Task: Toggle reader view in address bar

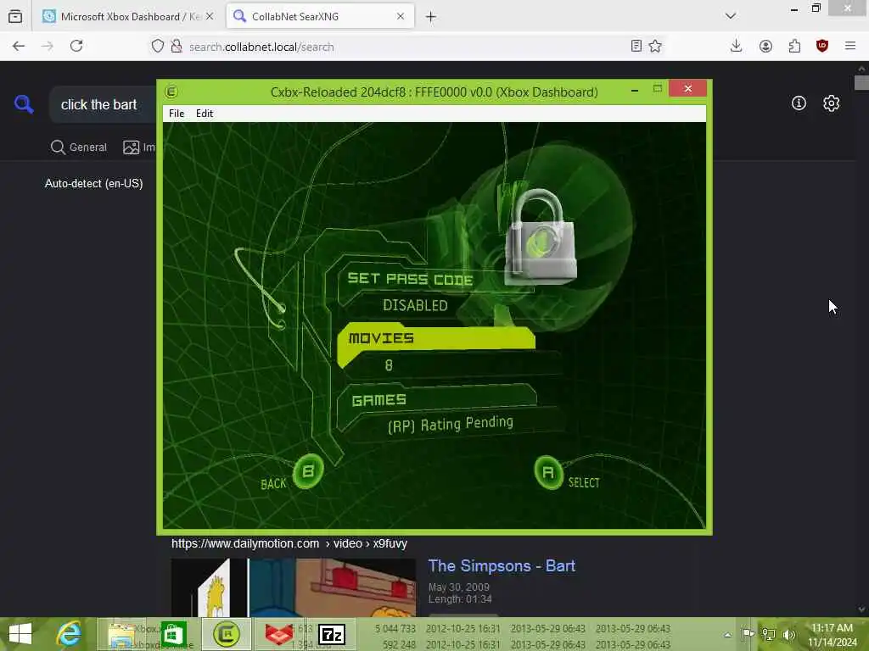Action: [x=636, y=47]
